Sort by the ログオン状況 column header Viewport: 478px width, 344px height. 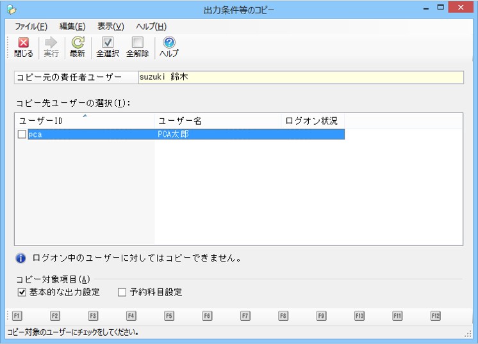312,121
